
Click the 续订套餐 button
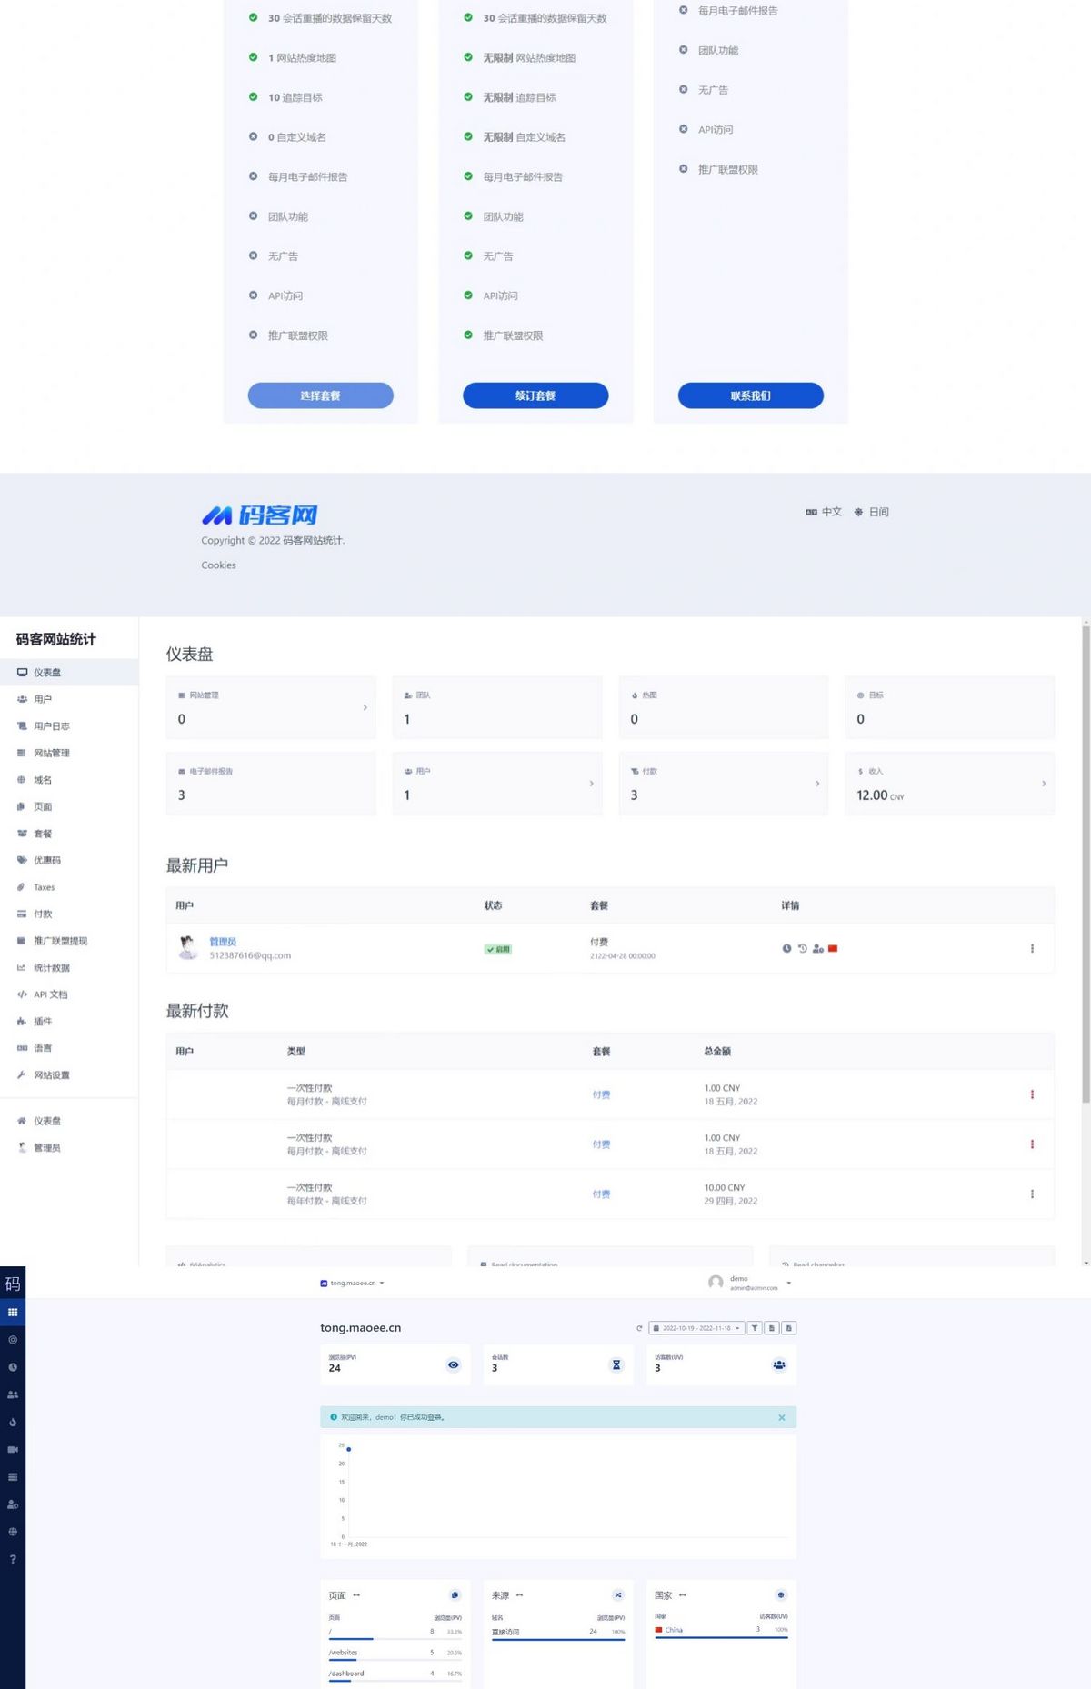535,395
